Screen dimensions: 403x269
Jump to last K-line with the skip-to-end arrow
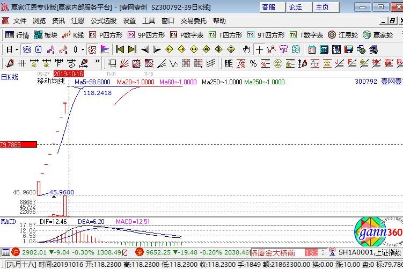pyautogui.click(x=132, y=49)
